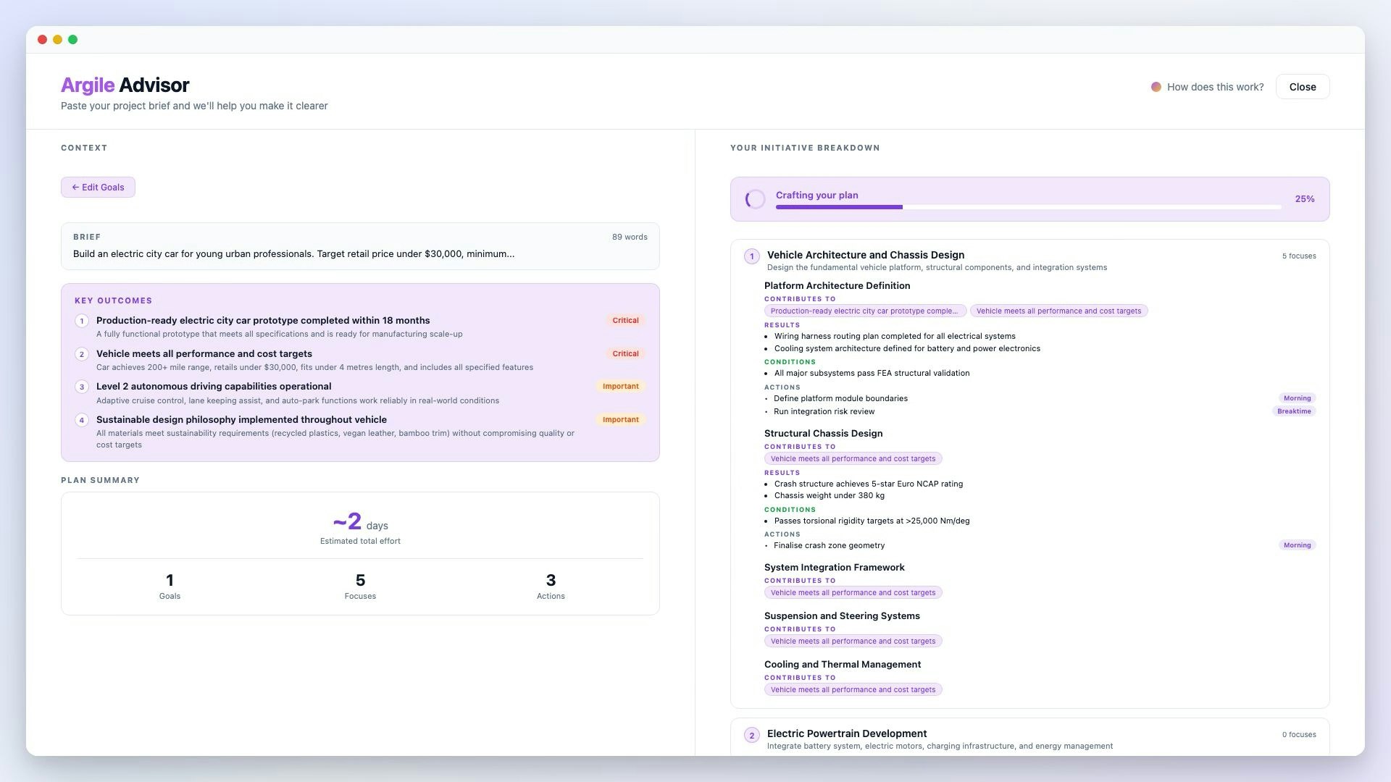
Task: Click the crafting plan spinner icon
Action: [755, 199]
